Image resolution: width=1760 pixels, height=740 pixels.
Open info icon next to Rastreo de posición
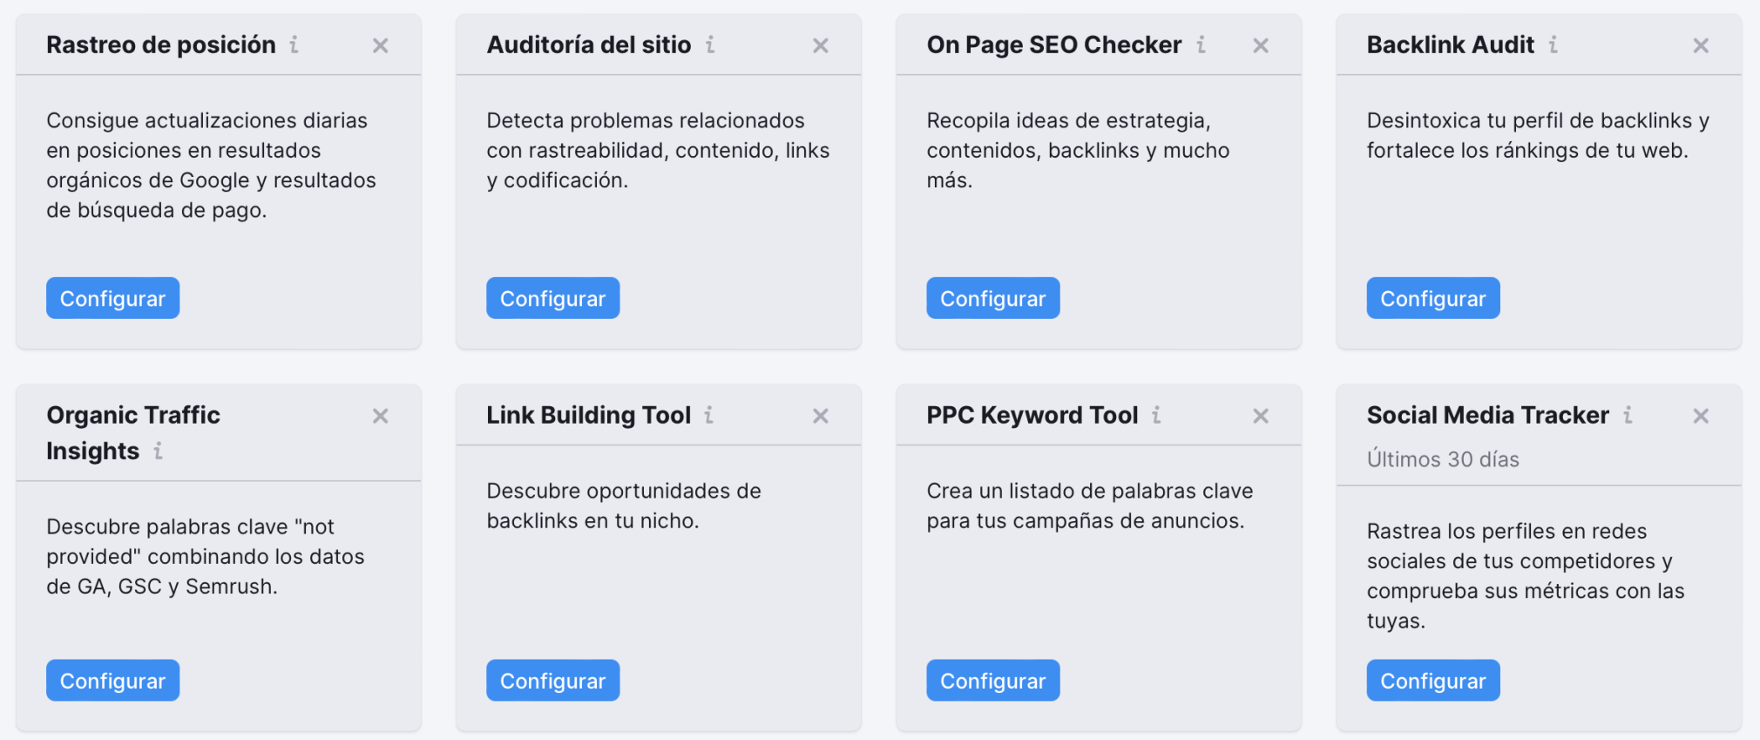(294, 44)
